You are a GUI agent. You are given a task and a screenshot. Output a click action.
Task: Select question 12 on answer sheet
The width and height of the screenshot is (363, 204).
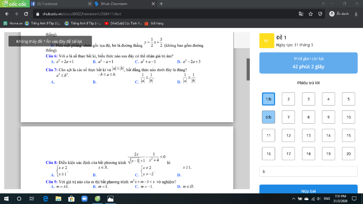click(289, 135)
